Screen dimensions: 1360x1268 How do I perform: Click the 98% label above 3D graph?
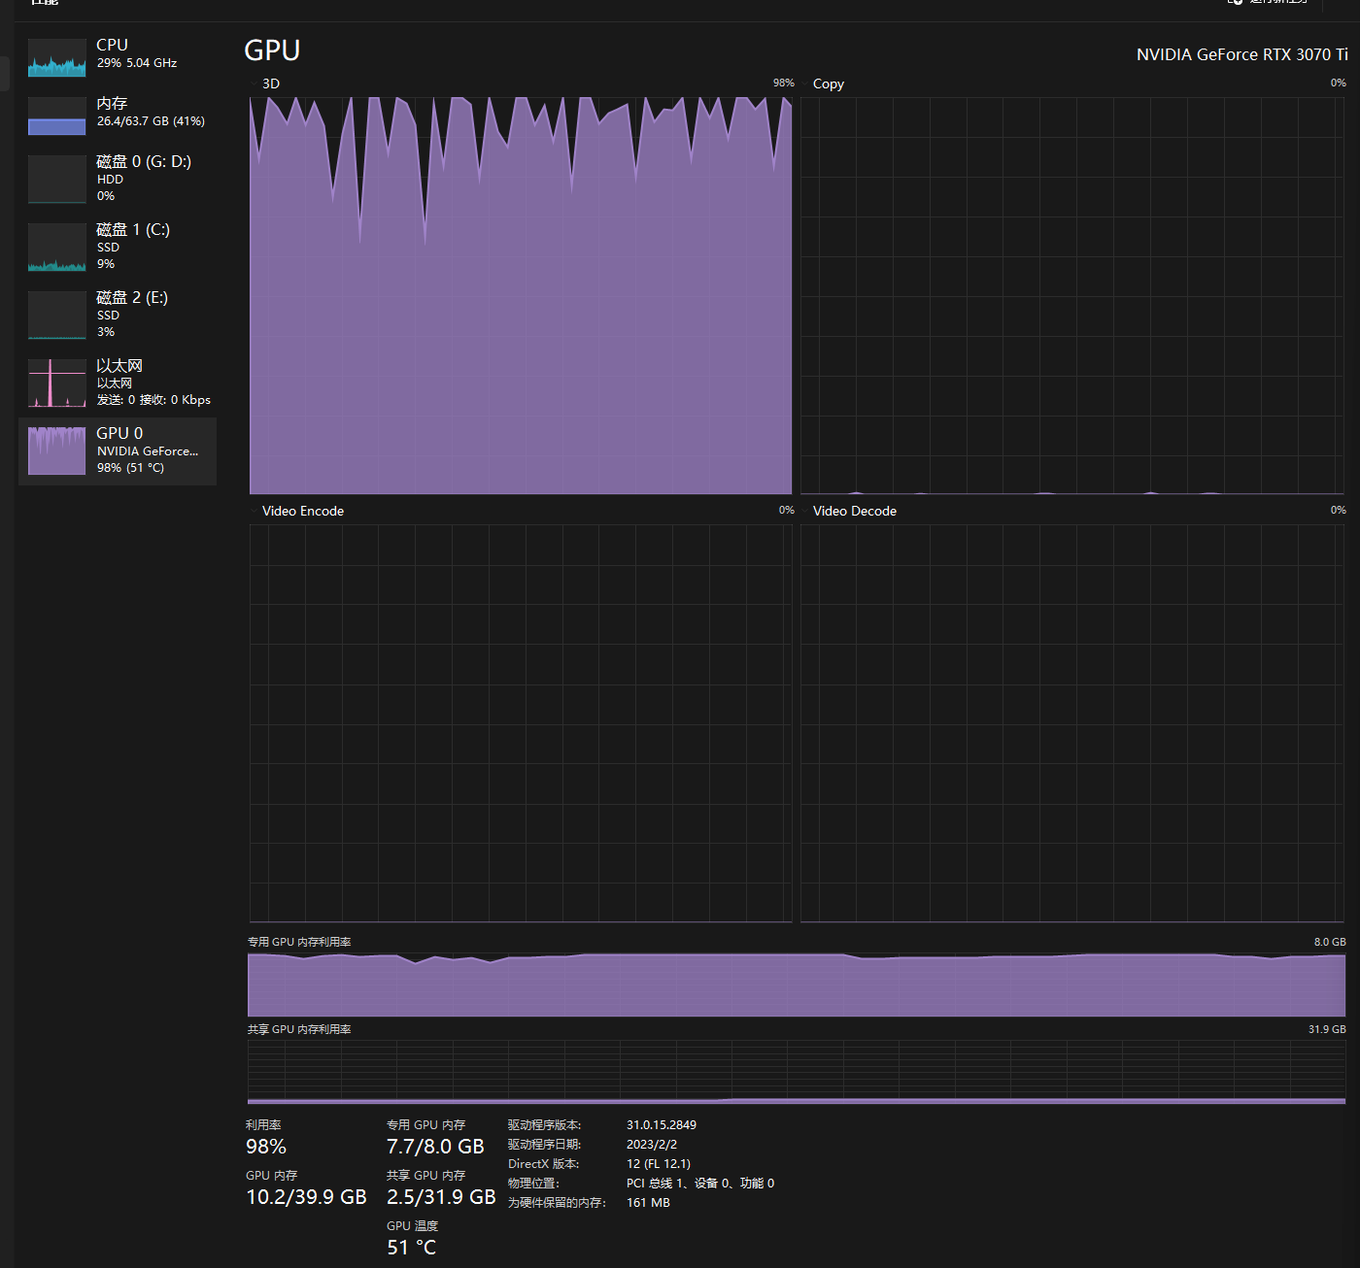point(784,83)
